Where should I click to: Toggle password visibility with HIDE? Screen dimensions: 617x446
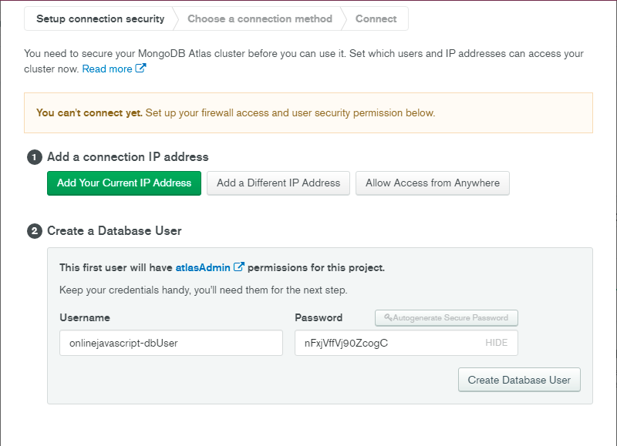[x=496, y=343]
